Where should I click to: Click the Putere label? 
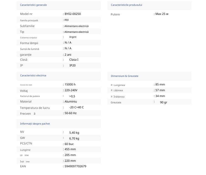tap(115, 14)
